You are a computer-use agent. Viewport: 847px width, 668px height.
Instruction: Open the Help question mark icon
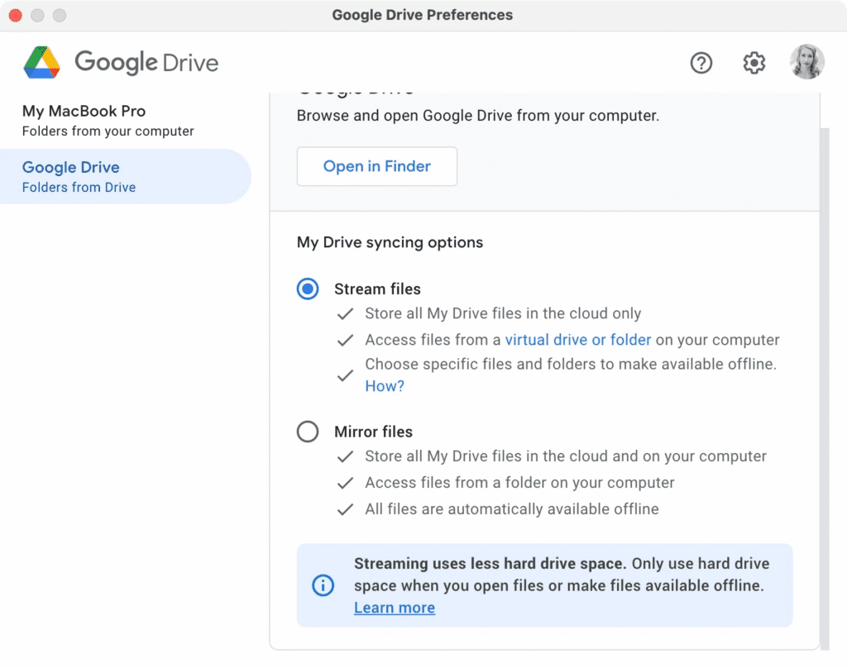(x=701, y=63)
